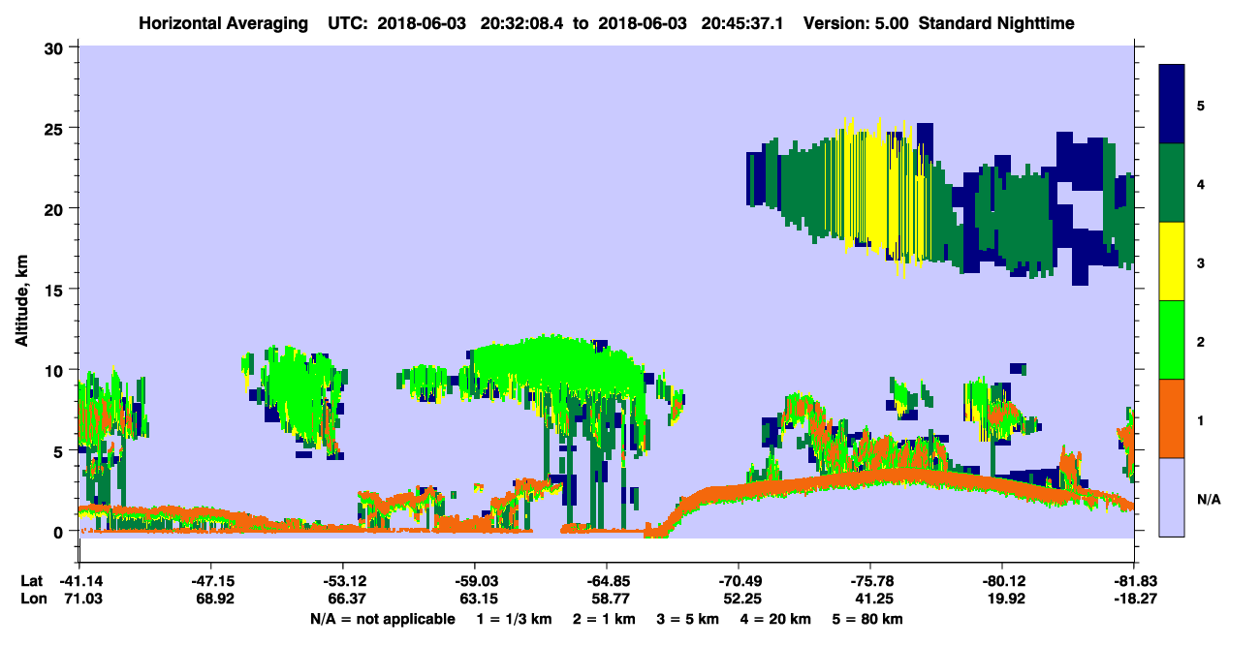Click the dark blue 80 km colorbar segment
This screenshot has height=646, width=1260.
1172,105
